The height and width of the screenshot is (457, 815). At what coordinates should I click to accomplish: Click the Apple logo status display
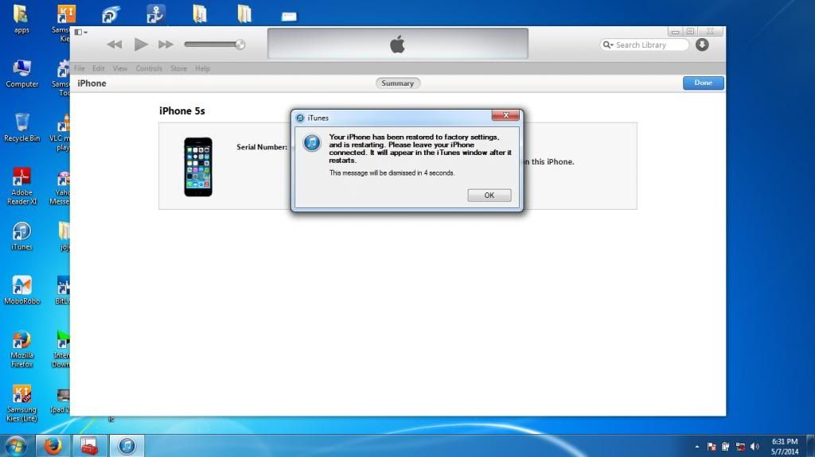point(398,44)
